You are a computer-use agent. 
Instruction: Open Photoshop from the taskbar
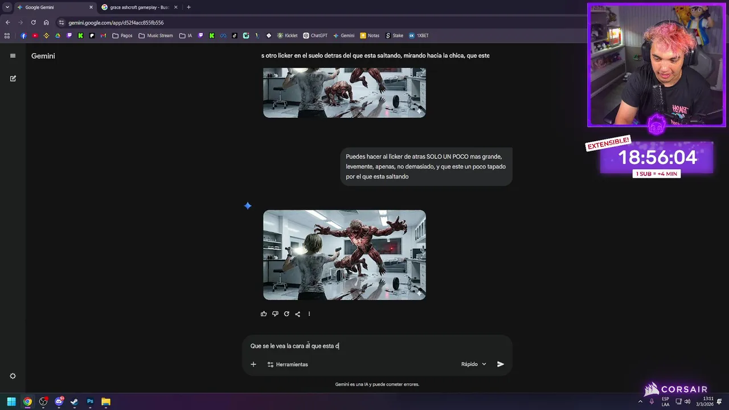[x=90, y=401]
